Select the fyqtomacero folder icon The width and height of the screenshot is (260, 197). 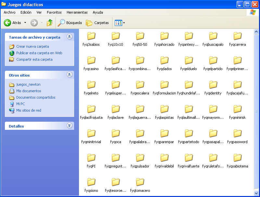pyautogui.click(x=140, y=182)
